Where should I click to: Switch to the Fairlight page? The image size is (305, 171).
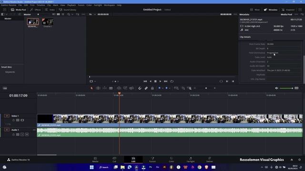[x=191, y=160]
